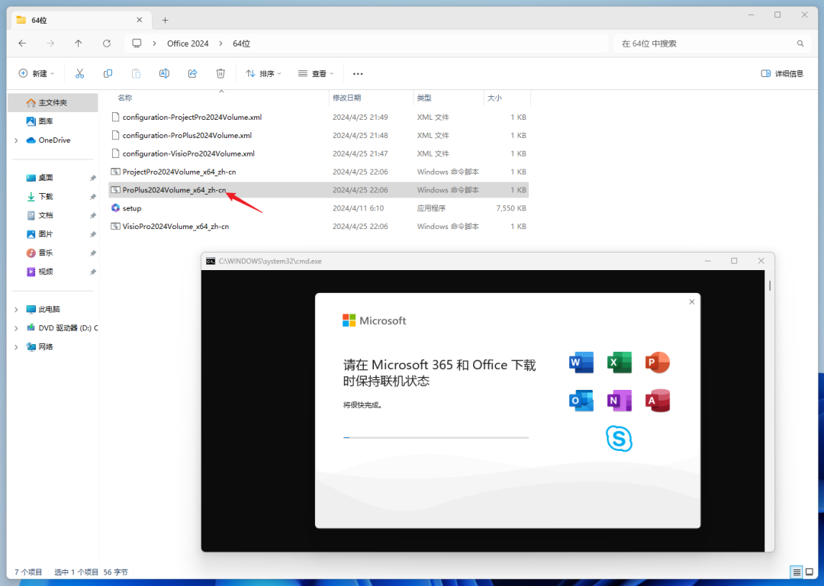Screen dimensions: 824x586
Task: Switch to large thumbnails view icon
Action: coord(810,572)
